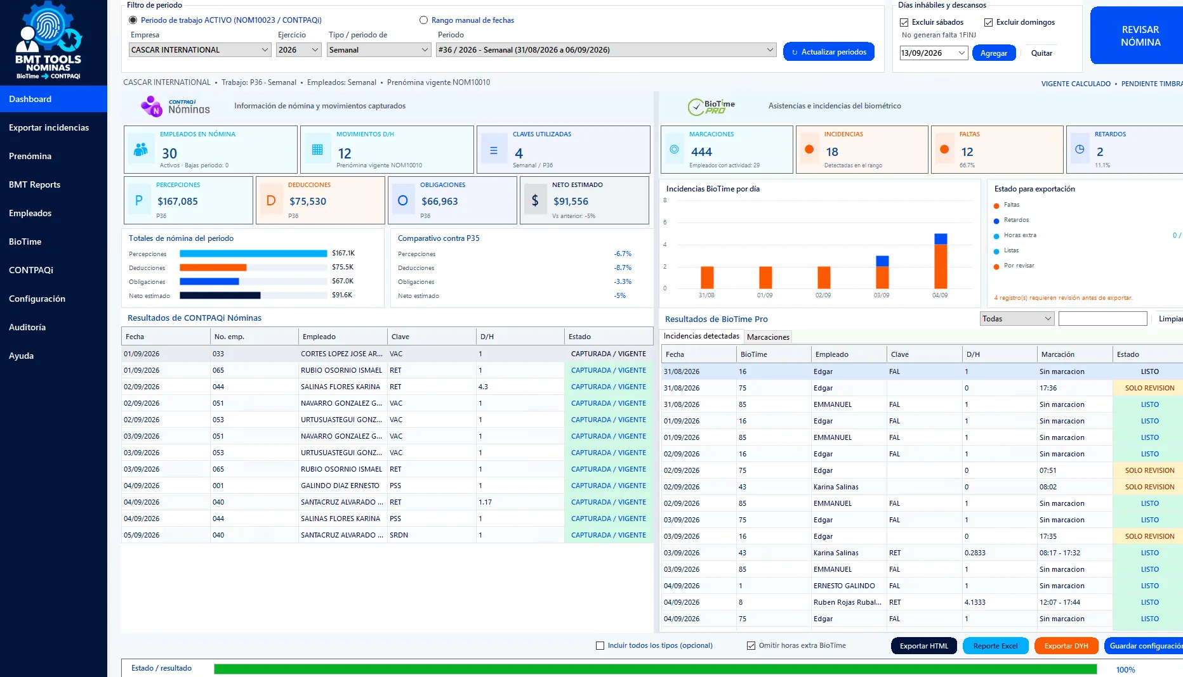The width and height of the screenshot is (1183, 677).
Task: Click the Exportar HTML button
Action: pyautogui.click(x=923, y=646)
